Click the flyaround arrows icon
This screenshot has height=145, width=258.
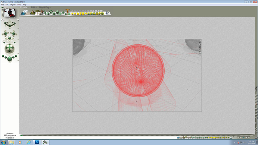tap(3, 20)
